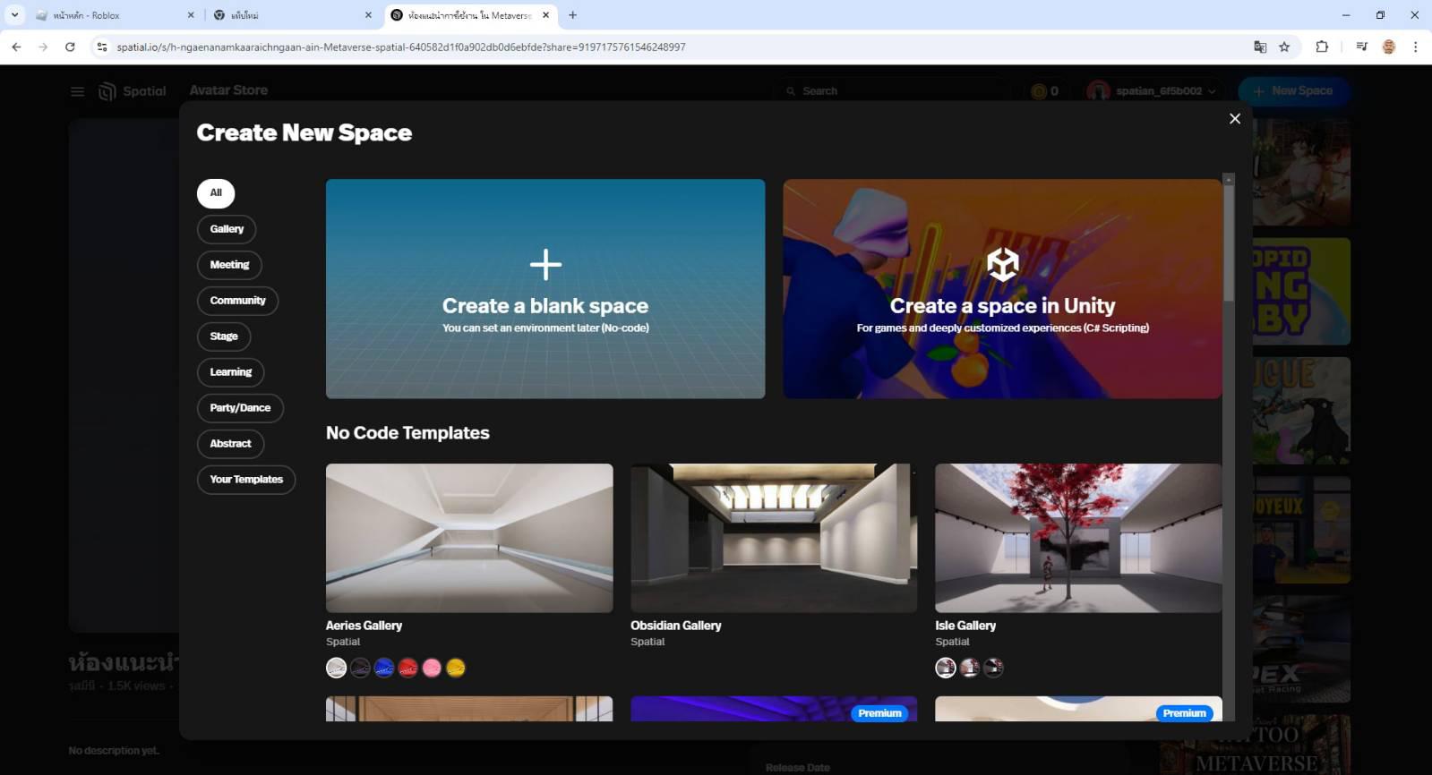Filter templates by Abstract
This screenshot has width=1432, height=775.
point(230,444)
